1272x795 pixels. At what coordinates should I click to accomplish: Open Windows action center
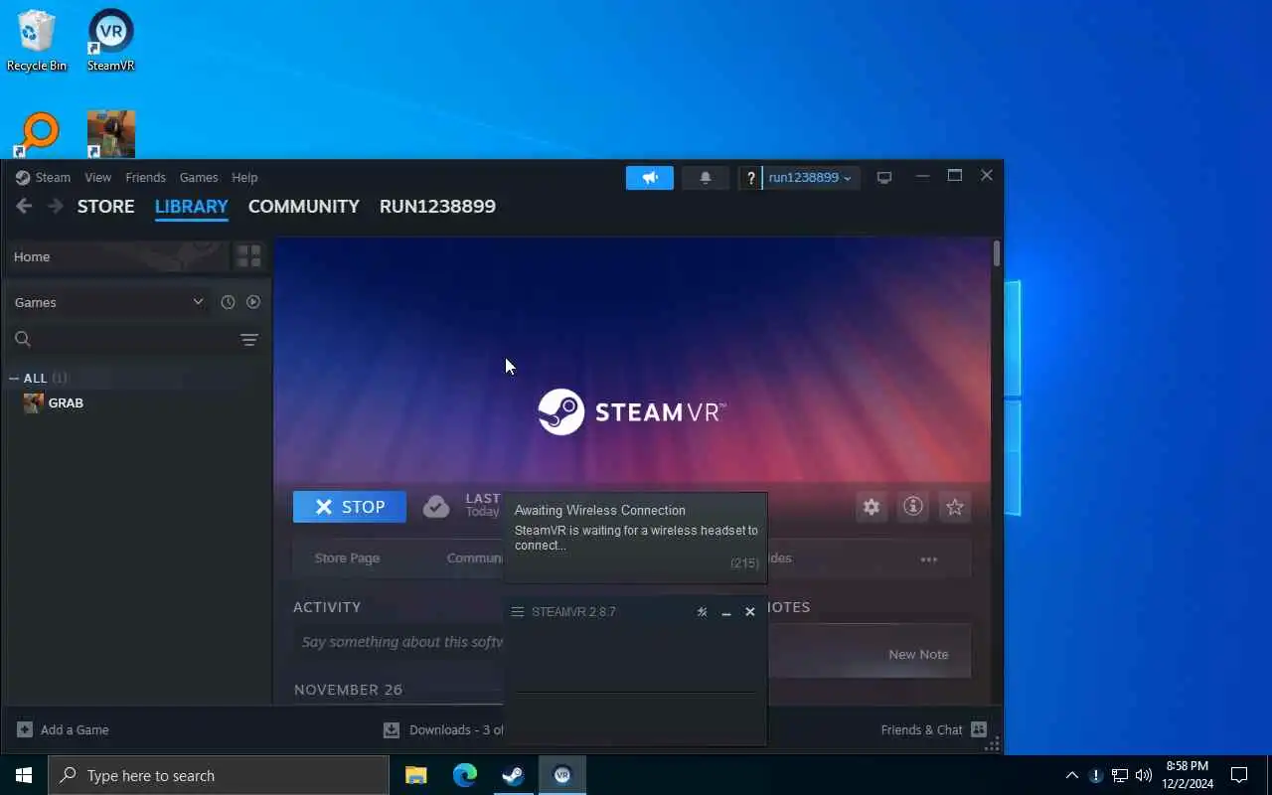click(x=1239, y=775)
